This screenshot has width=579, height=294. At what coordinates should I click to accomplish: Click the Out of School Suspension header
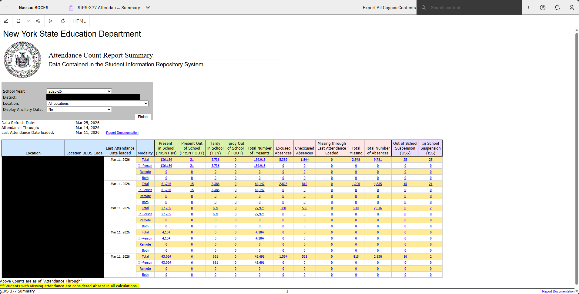(x=405, y=148)
